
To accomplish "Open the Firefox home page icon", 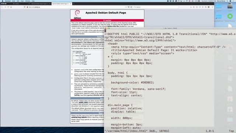I will 11,7.
